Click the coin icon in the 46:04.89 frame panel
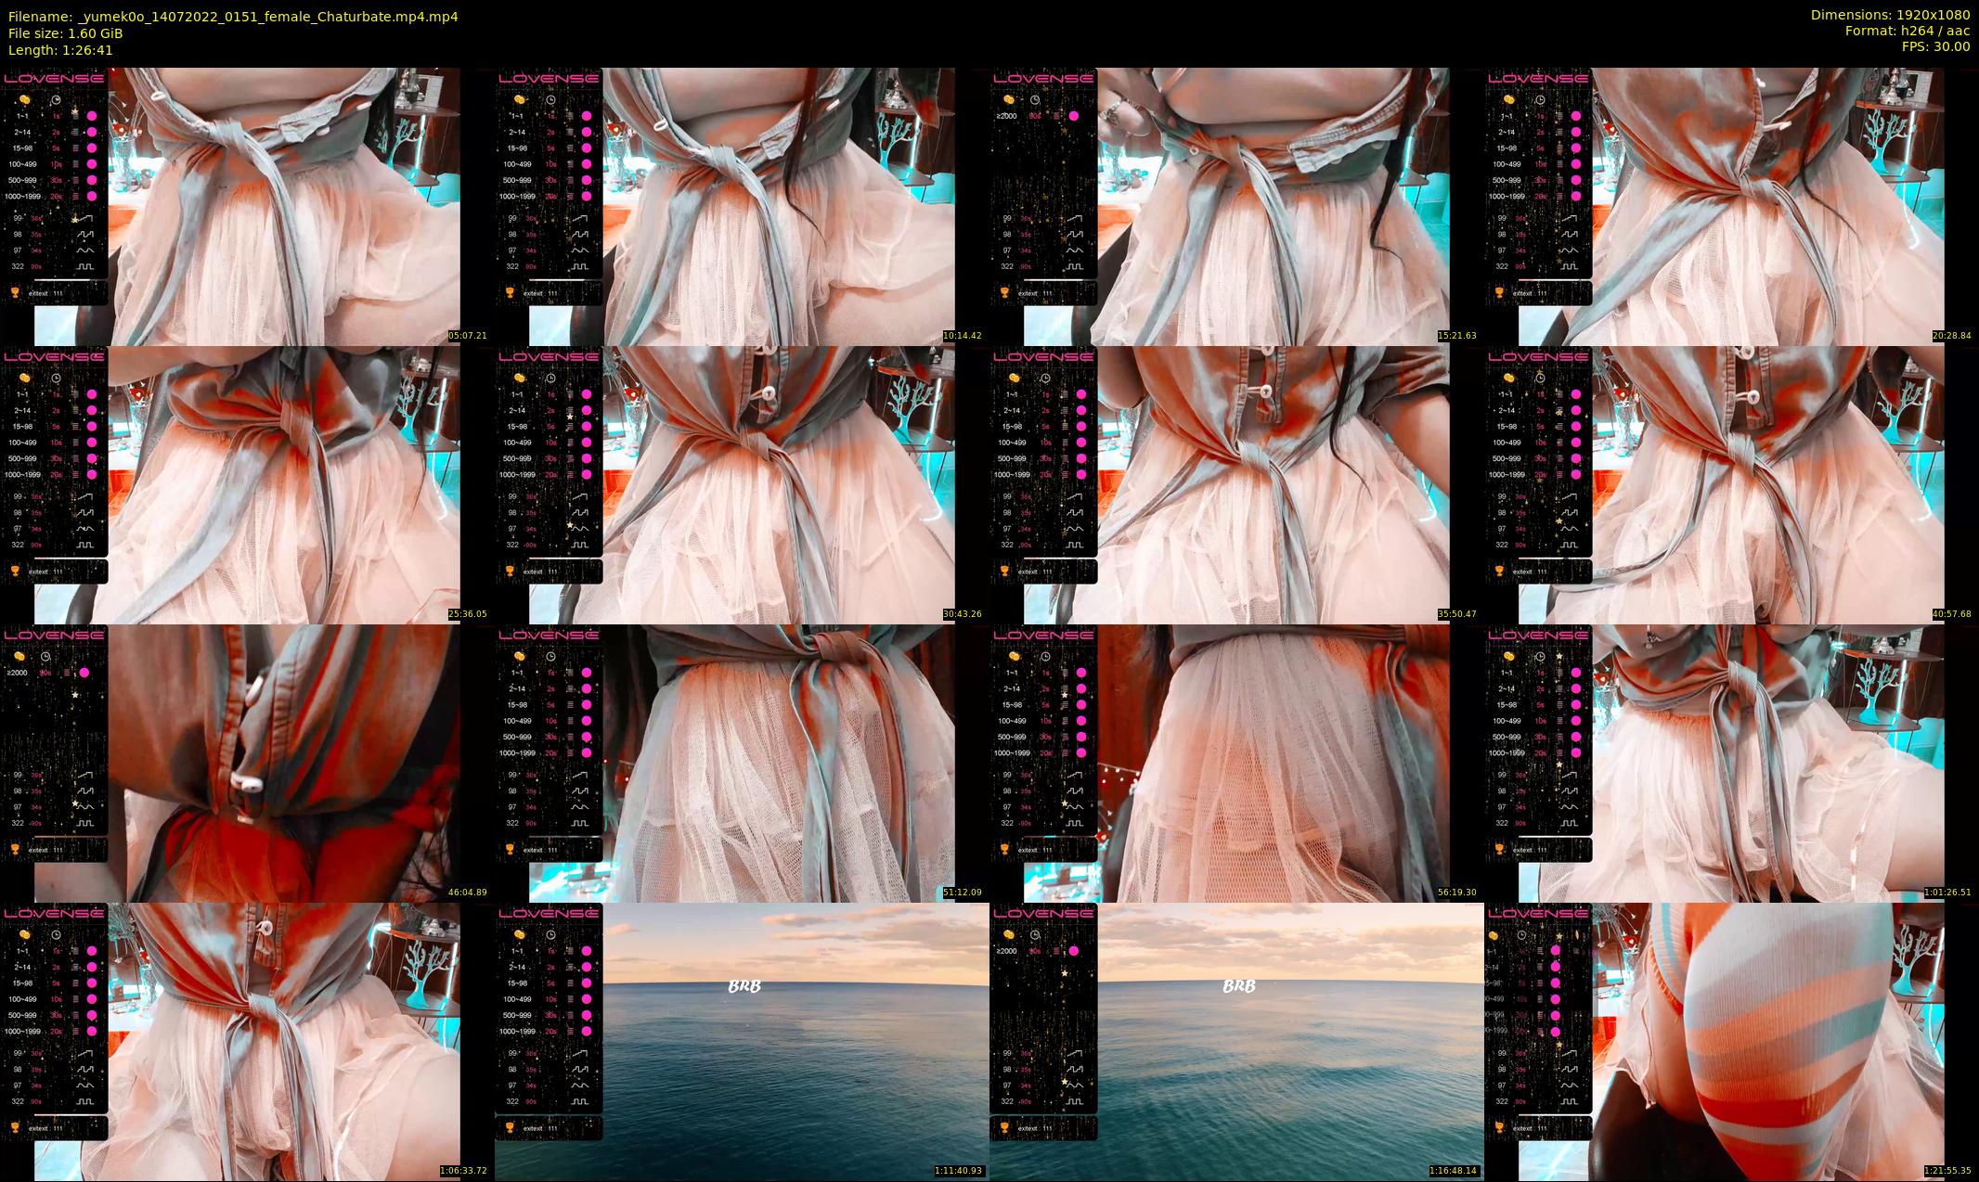1979x1182 pixels. pyautogui.click(x=19, y=656)
